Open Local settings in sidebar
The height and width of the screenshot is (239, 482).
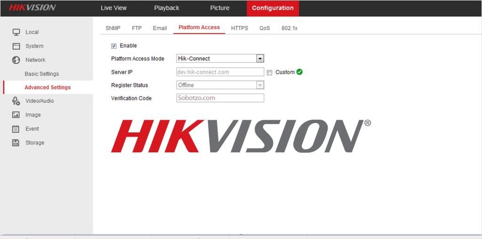pos(32,32)
